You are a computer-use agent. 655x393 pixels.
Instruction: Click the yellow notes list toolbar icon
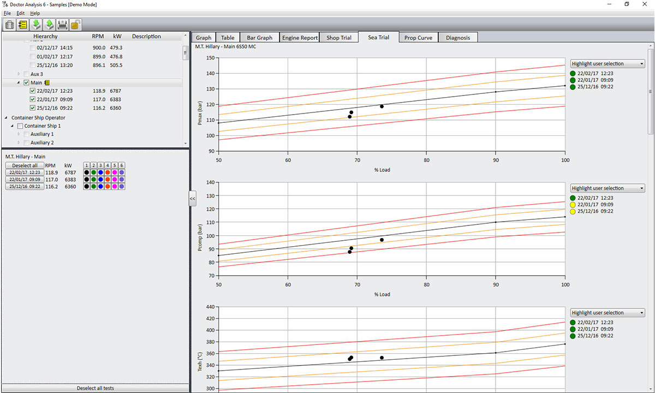coord(23,25)
